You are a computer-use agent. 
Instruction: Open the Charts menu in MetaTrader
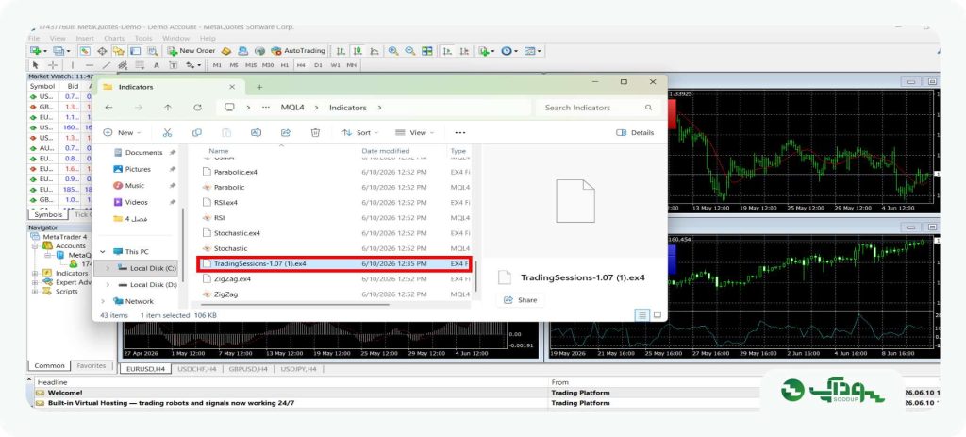(x=114, y=38)
